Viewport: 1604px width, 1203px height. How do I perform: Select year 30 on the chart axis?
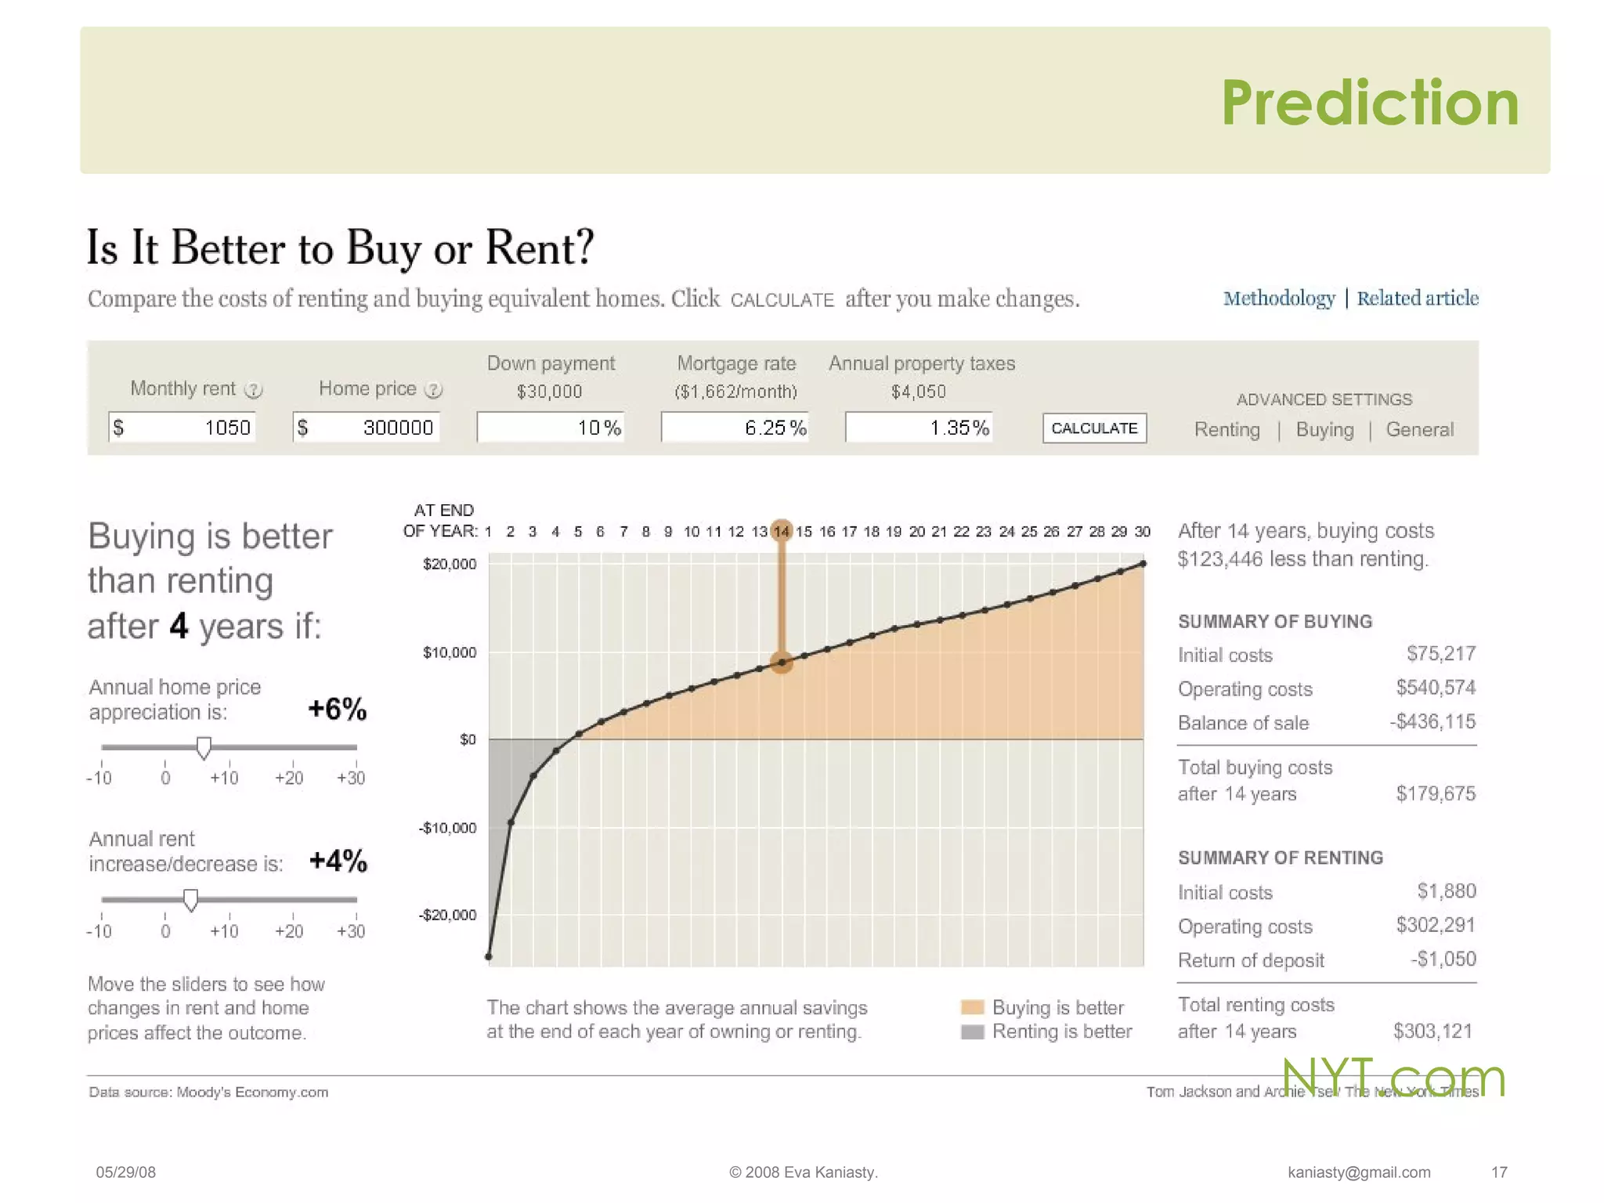click(x=1143, y=532)
